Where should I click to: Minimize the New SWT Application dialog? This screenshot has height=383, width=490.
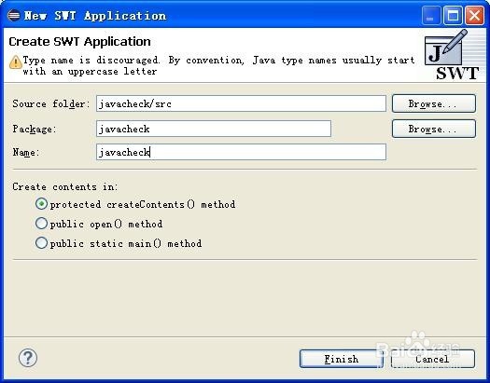431,15
